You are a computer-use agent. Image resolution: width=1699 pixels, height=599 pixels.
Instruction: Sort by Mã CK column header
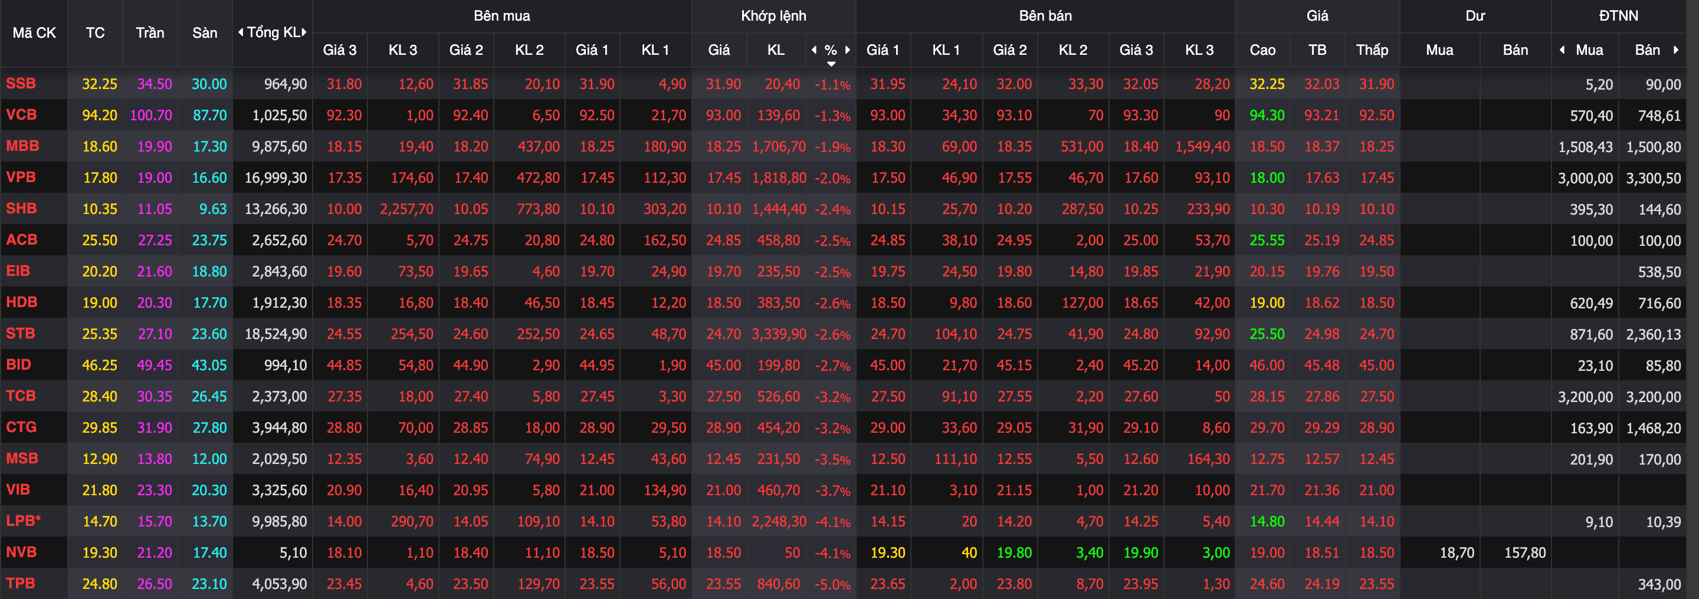point(34,33)
